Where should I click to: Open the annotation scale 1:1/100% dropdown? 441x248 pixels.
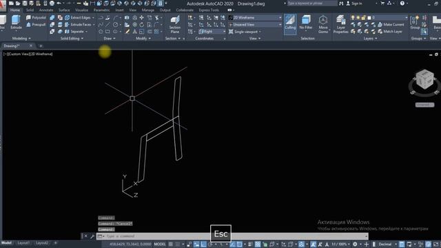point(340,244)
